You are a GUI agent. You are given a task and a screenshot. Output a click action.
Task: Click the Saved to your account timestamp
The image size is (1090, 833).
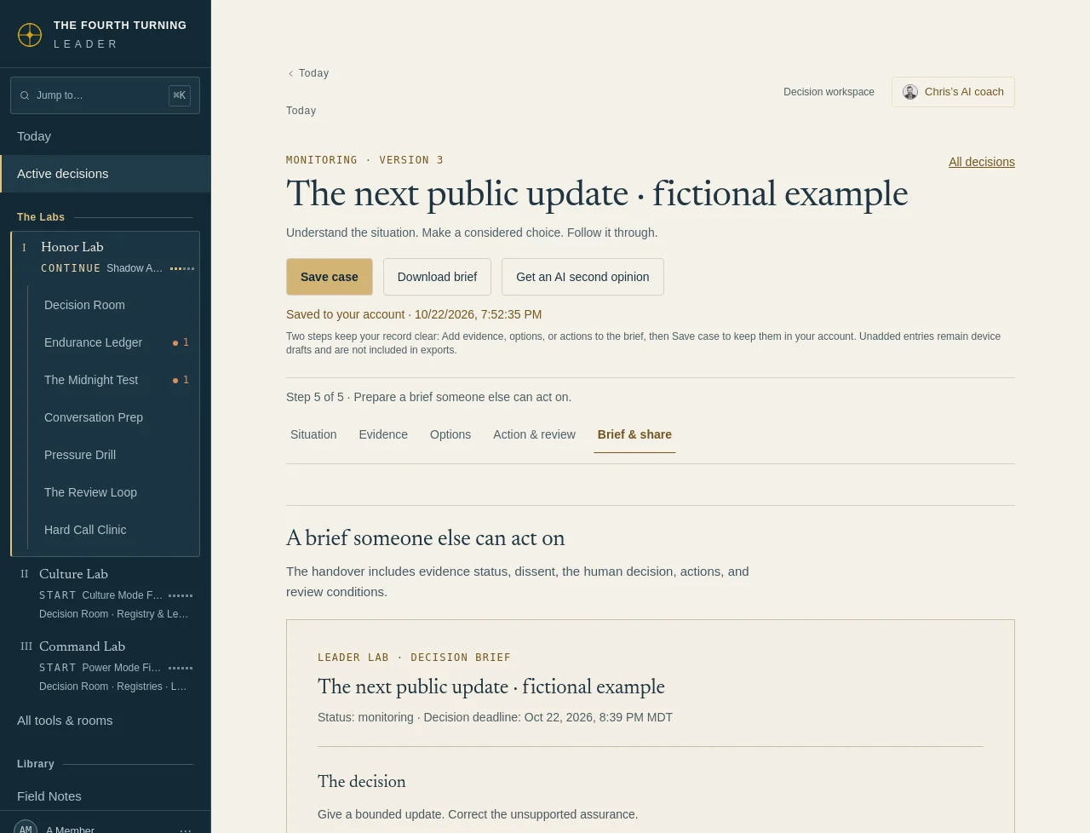414,314
